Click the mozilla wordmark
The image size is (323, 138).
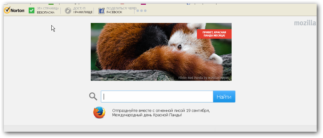305,23
